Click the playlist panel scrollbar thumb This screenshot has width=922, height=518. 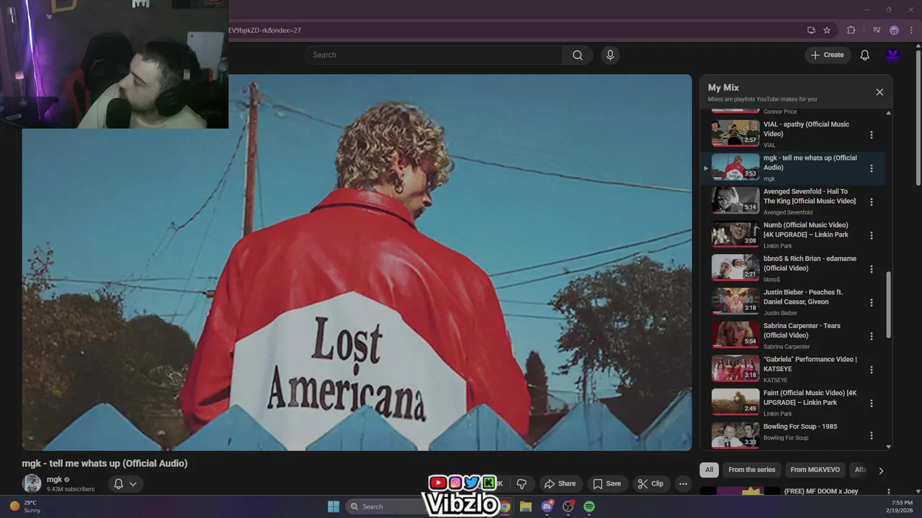click(888, 305)
